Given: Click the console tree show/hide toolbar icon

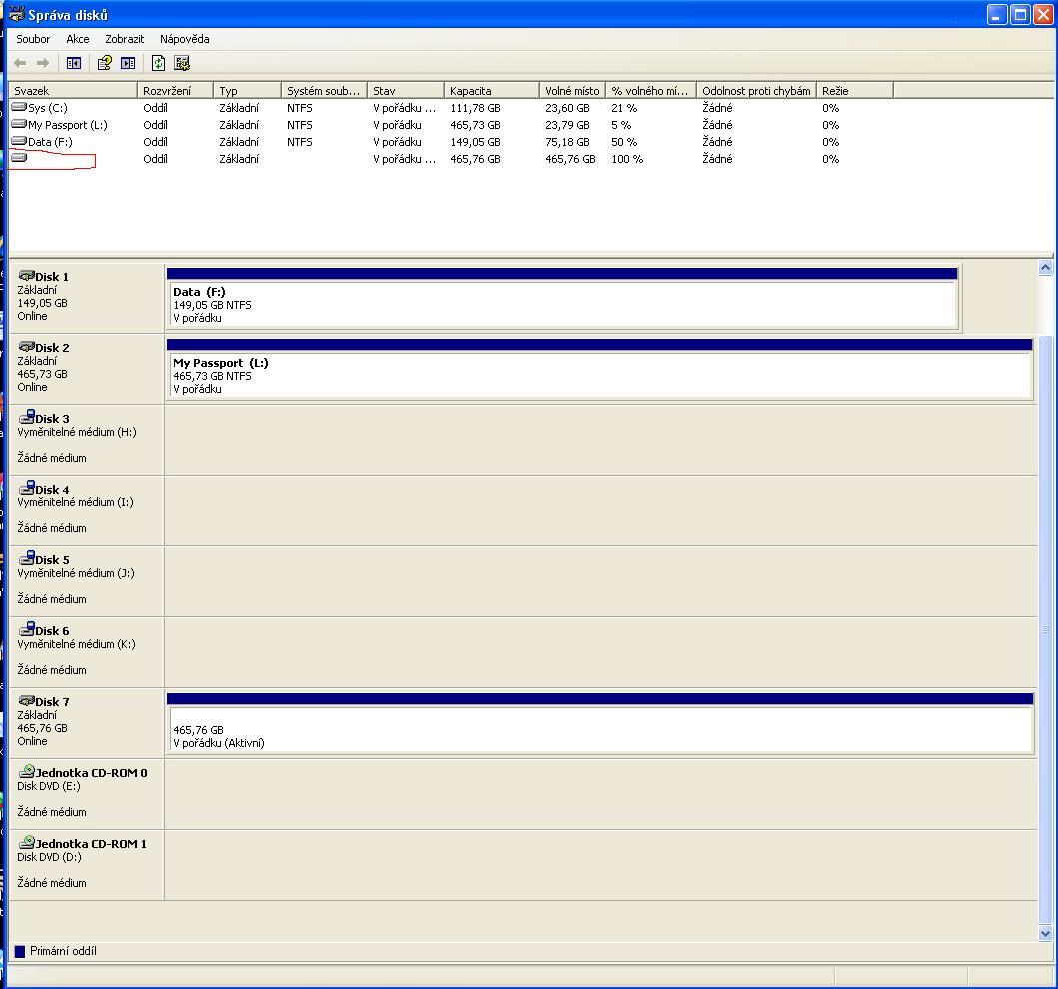Looking at the screenshot, I should tap(74, 63).
